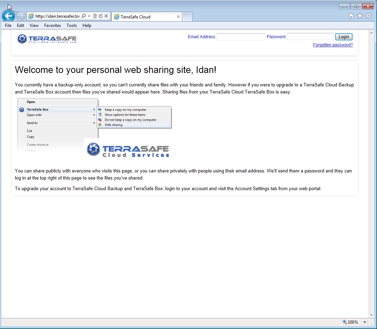Click the scrollbar up arrow
The height and width of the screenshot is (329, 377).
pos(371,33)
